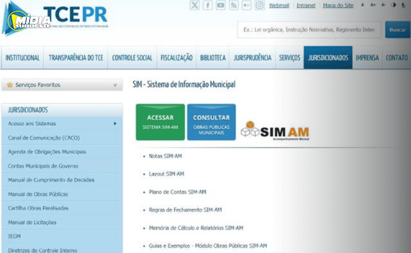This screenshot has width=411, height=253.
Task: Open the Notas SIM-AM link
Action: point(165,156)
